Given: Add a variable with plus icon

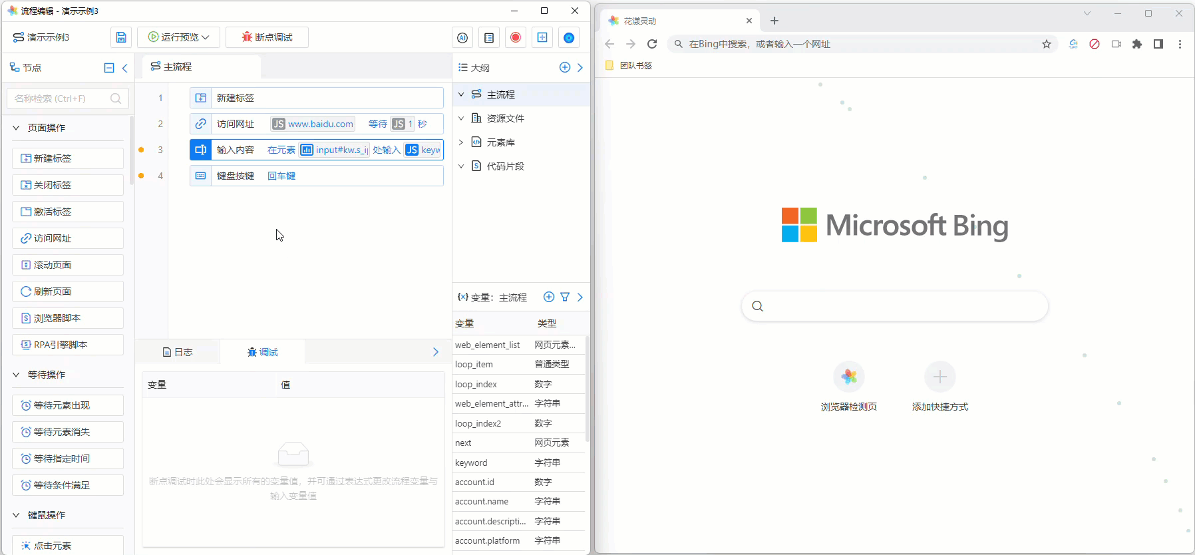Looking at the screenshot, I should [x=549, y=297].
